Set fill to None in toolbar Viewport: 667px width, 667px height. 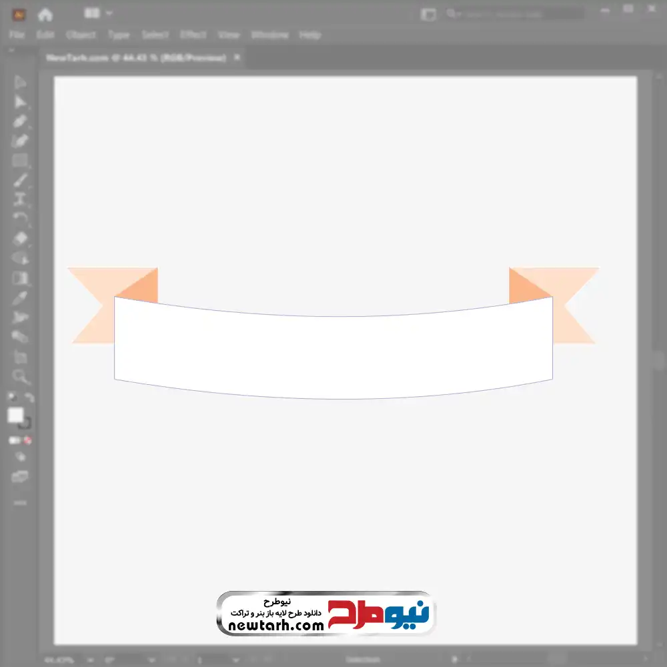28,440
